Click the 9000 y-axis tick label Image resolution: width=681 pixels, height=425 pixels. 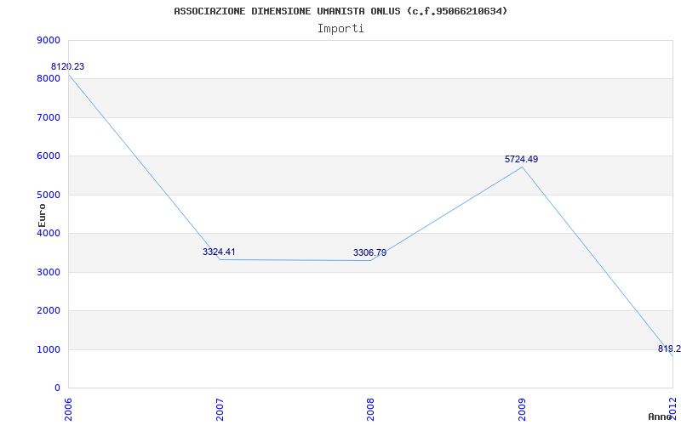point(49,40)
